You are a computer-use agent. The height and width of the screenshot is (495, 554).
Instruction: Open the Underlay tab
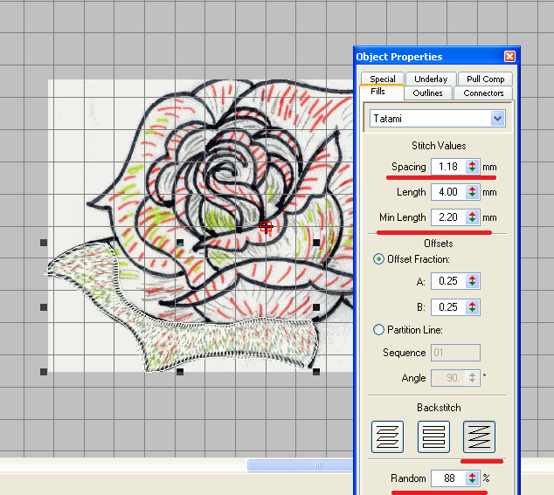[x=431, y=79]
